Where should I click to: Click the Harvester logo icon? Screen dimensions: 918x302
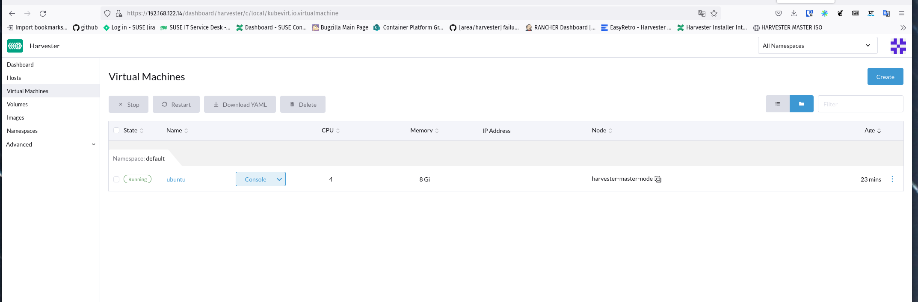[15, 46]
